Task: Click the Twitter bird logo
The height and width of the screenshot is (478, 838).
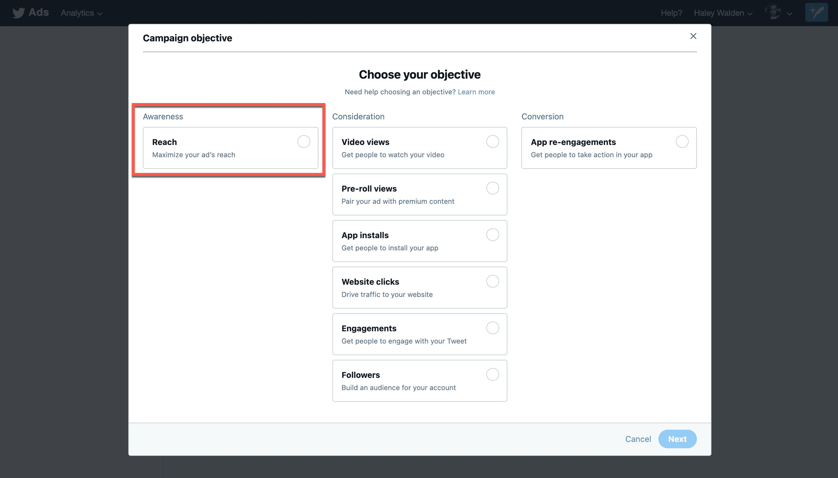Action: pyautogui.click(x=18, y=13)
